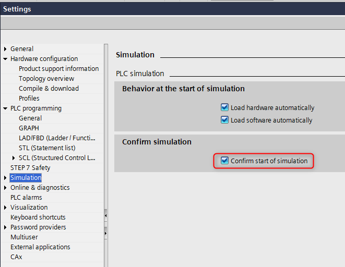Screen dimensions: 345x267
Task: Collapse the PLC programming node
Action: (5, 108)
